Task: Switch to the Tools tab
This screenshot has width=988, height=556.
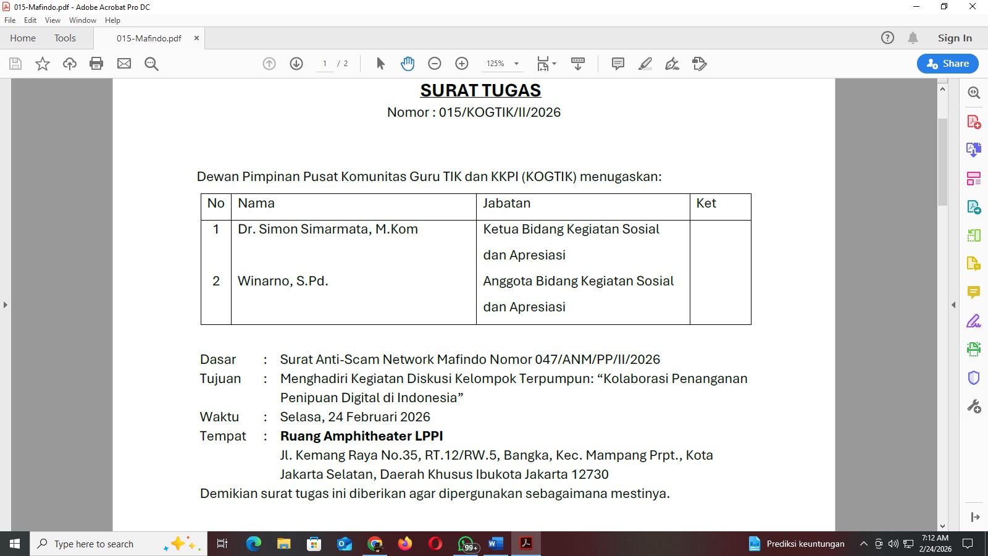Action: (65, 38)
